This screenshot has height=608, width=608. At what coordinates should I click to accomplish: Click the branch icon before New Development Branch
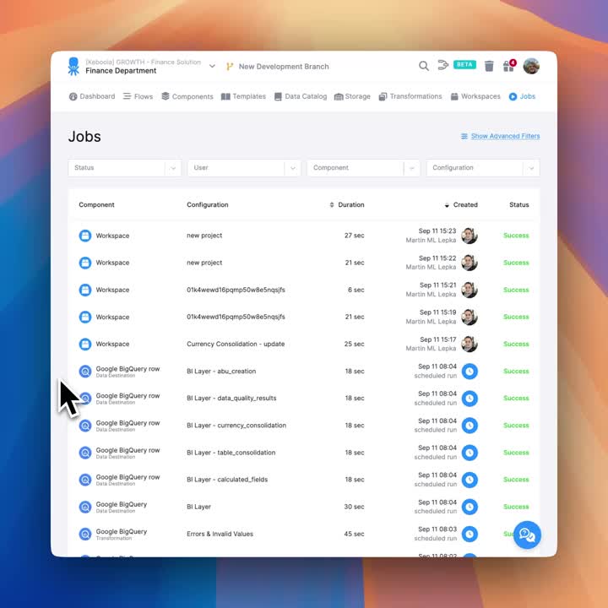(230, 67)
